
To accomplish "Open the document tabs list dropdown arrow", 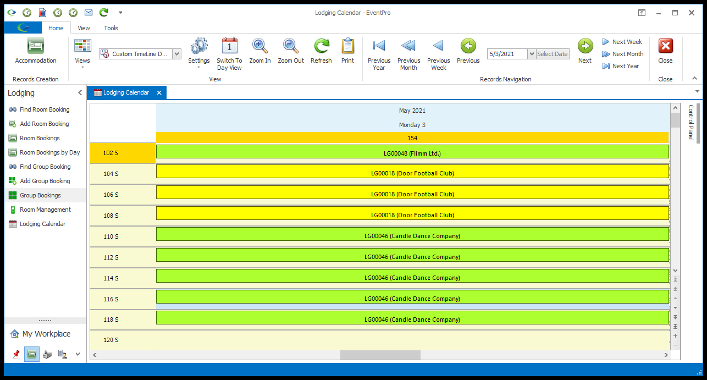I will (x=697, y=91).
